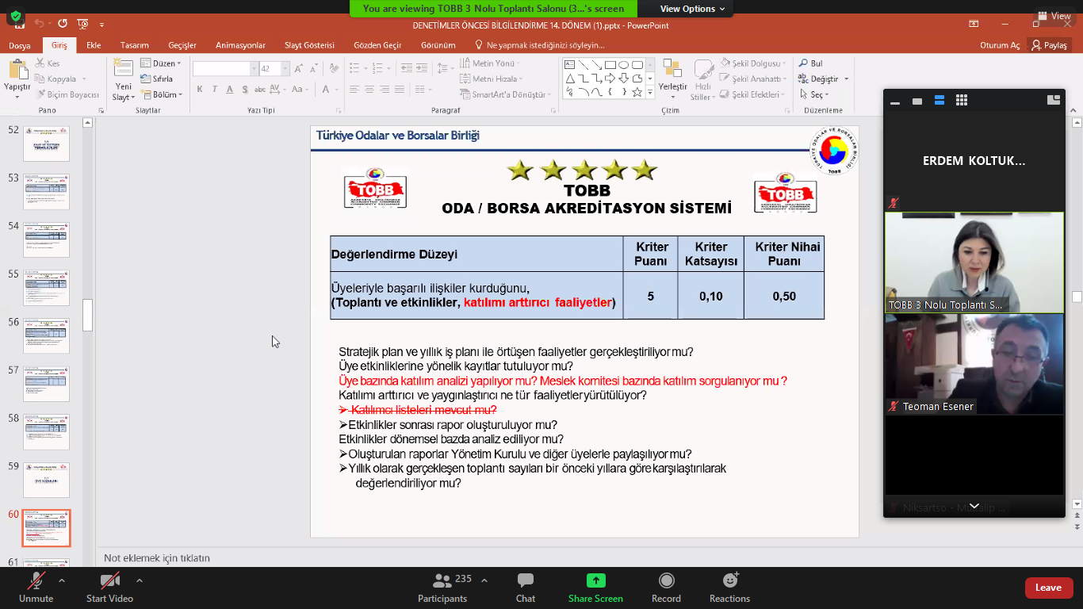Switch to the Ekle ribbon tab
The image size is (1083, 609).
(94, 45)
